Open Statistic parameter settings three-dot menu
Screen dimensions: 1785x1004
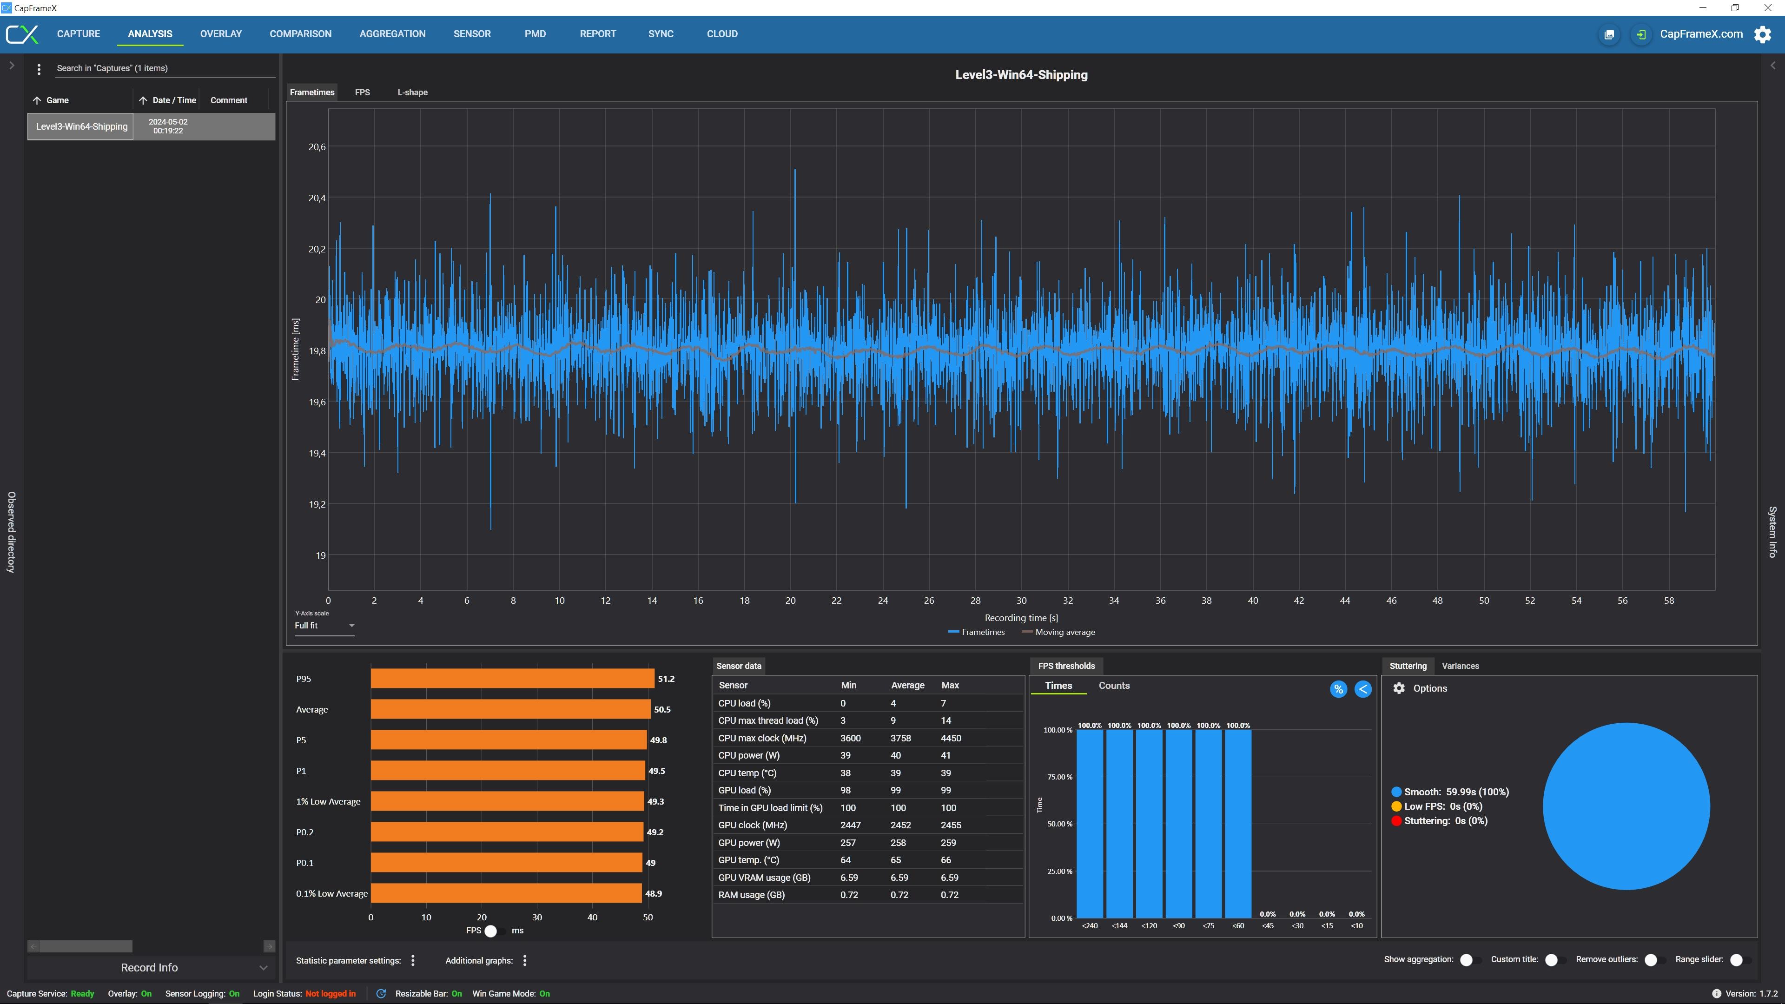[413, 960]
